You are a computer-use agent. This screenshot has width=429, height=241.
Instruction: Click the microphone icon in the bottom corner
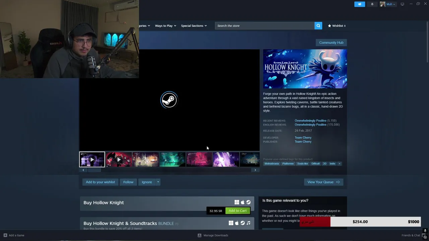[425, 231]
